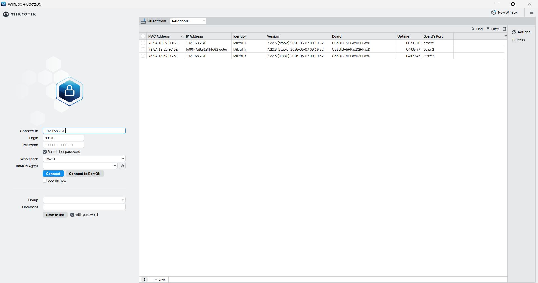538x283 pixels.
Task: Open the Workspace dropdown
Action: [x=84, y=159]
